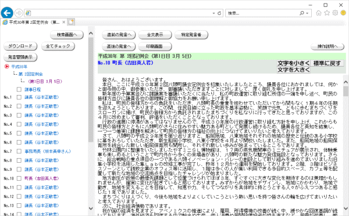
Task: Go to 直後の発言へ
Action: coord(119,46)
